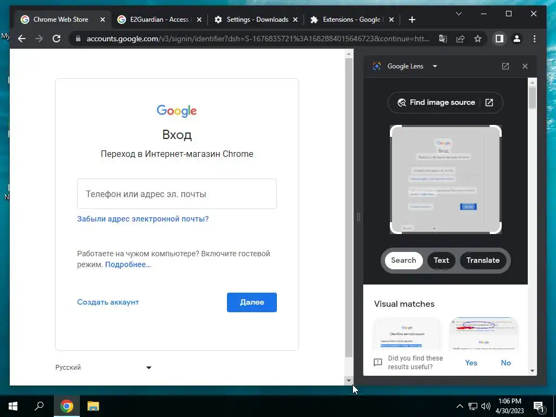556x417 pixels.
Task: Click the Создать аккаунт link
Action: pos(108,302)
